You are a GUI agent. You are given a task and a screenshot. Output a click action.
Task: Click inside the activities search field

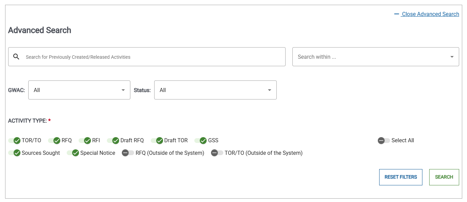click(146, 56)
